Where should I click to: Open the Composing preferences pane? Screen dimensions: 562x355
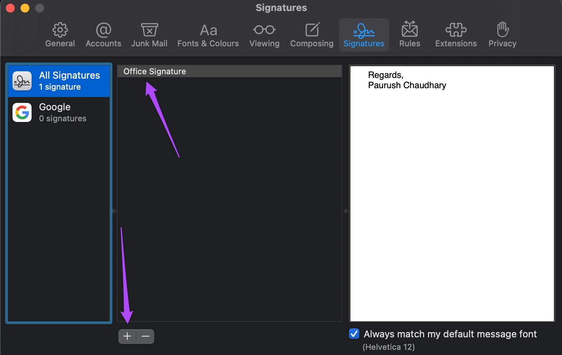coord(312,35)
